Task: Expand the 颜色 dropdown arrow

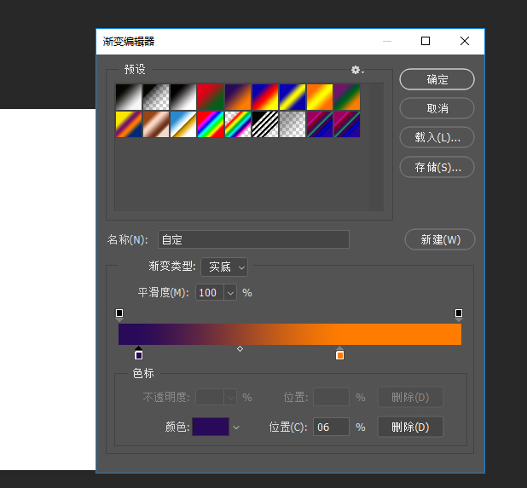Action: coord(236,428)
